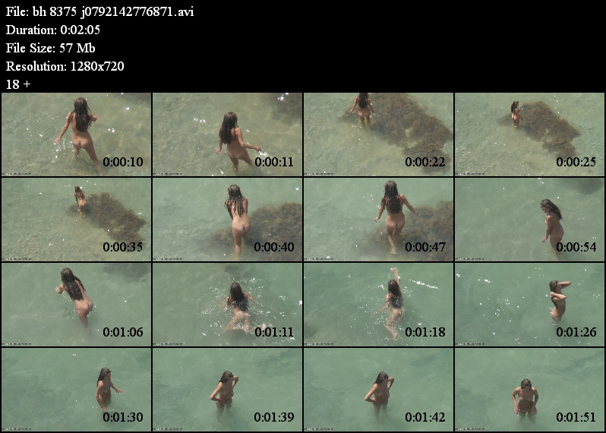Open the frame marked 0:00:11
The width and height of the screenshot is (606, 433).
pyautogui.click(x=228, y=134)
